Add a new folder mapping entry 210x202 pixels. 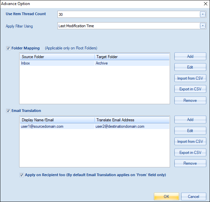coord(190,56)
